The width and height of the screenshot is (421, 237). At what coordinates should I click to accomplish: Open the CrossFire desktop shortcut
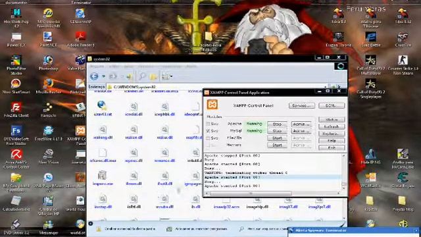(x=403, y=39)
